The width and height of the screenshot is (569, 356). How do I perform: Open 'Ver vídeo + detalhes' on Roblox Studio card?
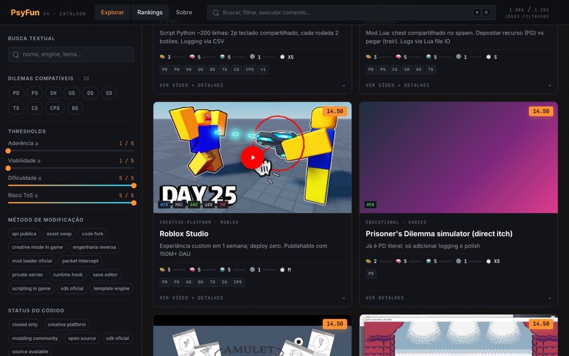coord(192,298)
